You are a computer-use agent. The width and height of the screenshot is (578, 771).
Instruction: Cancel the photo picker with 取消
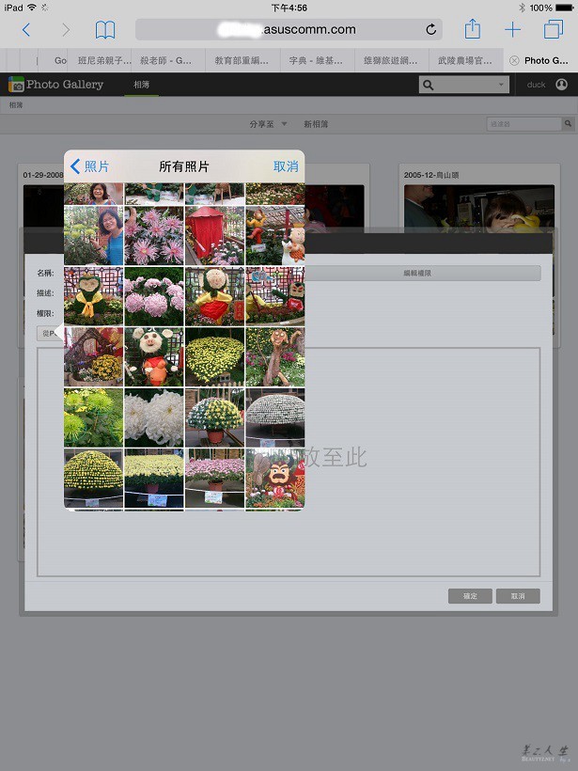tap(286, 166)
